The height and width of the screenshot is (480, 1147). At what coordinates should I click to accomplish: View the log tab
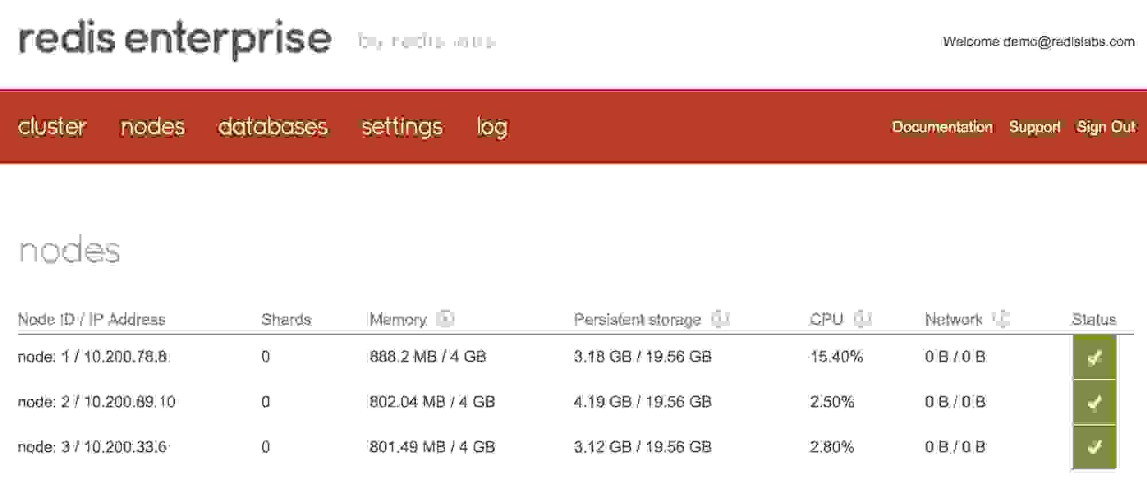492,127
